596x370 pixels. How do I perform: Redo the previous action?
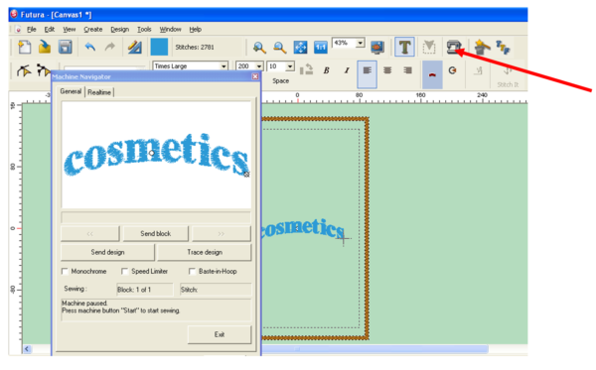pyautogui.click(x=110, y=47)
